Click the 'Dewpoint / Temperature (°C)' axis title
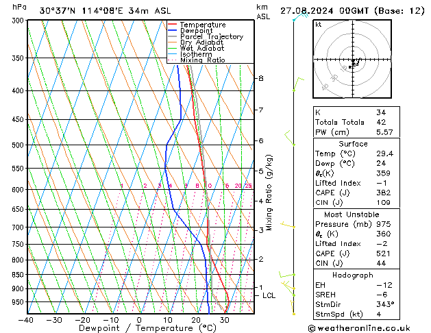 pyautogui.click(x=147, y=328)
